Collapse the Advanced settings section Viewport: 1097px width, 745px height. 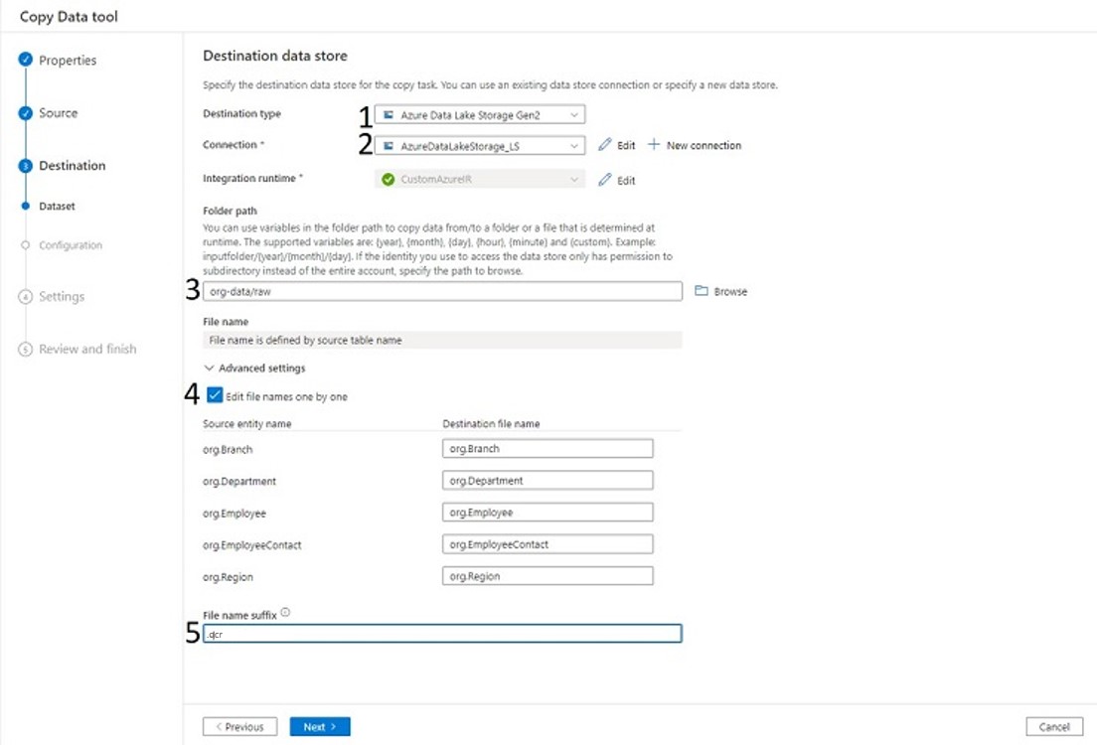(x=255, y=369)
